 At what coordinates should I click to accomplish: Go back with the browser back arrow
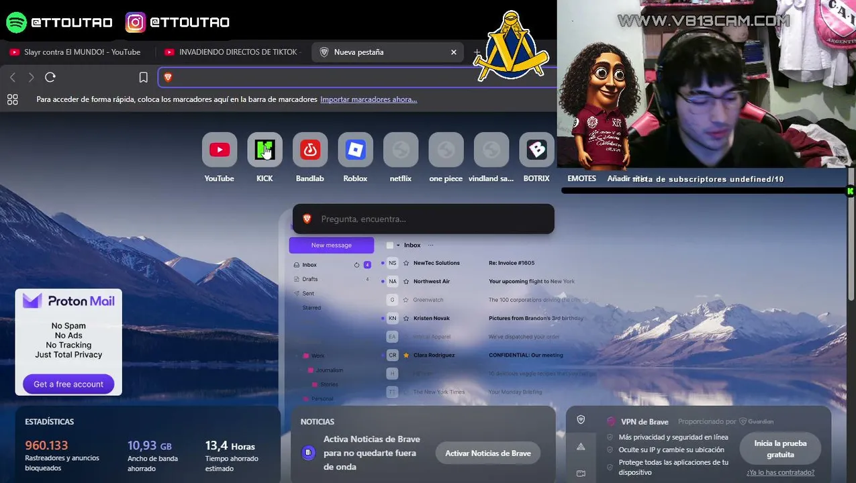(13, 78)
